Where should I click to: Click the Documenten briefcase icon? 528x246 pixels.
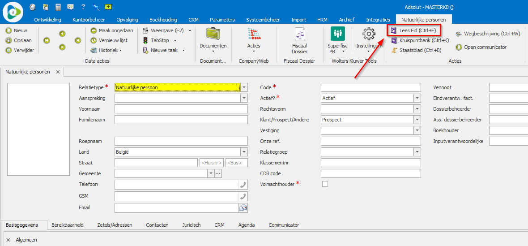coord(213,35)
